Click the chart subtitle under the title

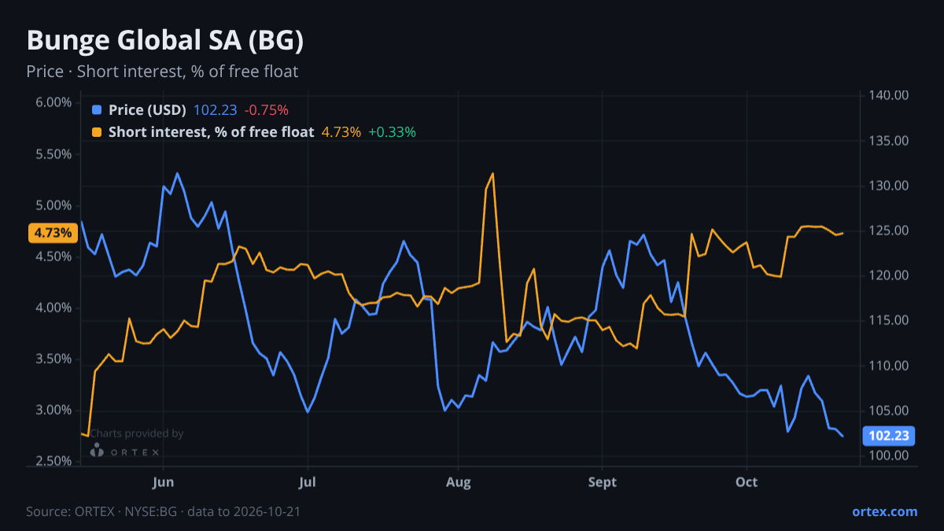point(162,72)
